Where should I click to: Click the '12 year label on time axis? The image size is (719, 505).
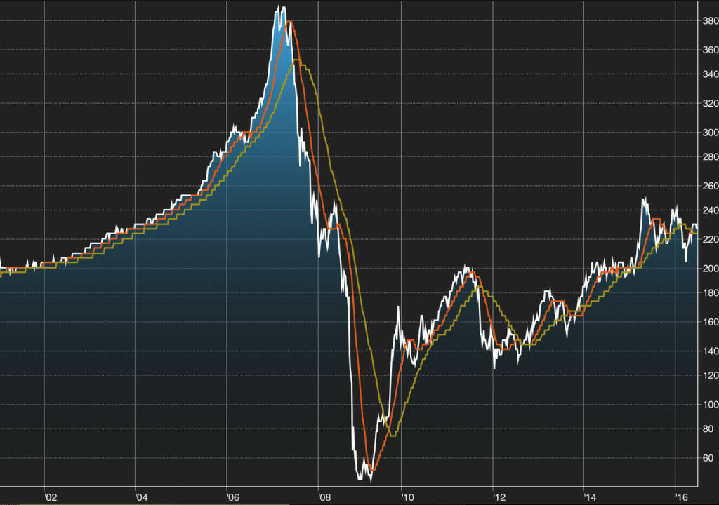499,497
